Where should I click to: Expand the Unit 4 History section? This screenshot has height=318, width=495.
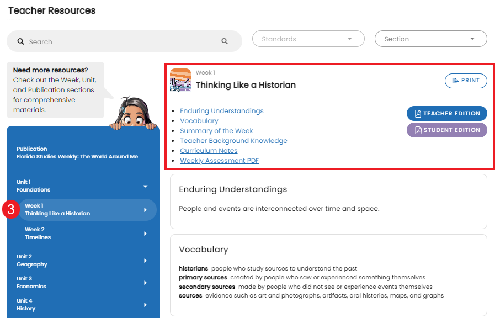[x=146, y=304]
